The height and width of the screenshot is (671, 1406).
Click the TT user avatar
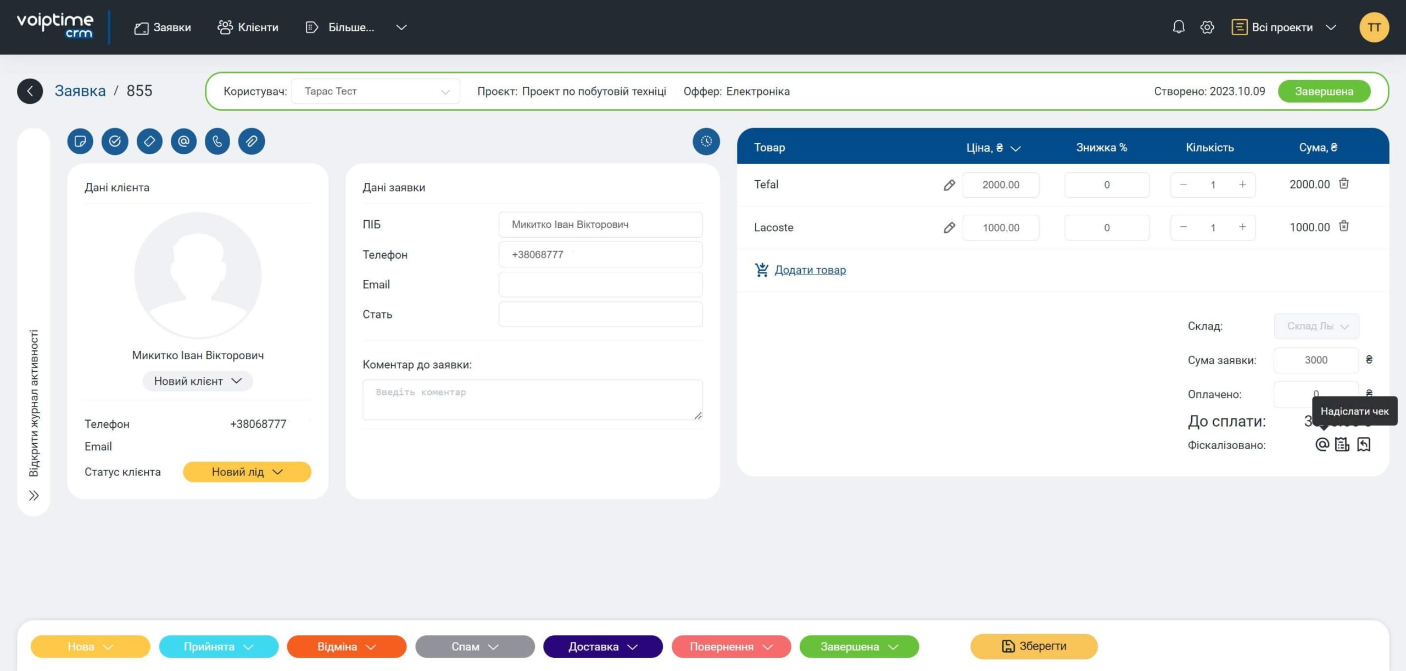(1374, 27)
